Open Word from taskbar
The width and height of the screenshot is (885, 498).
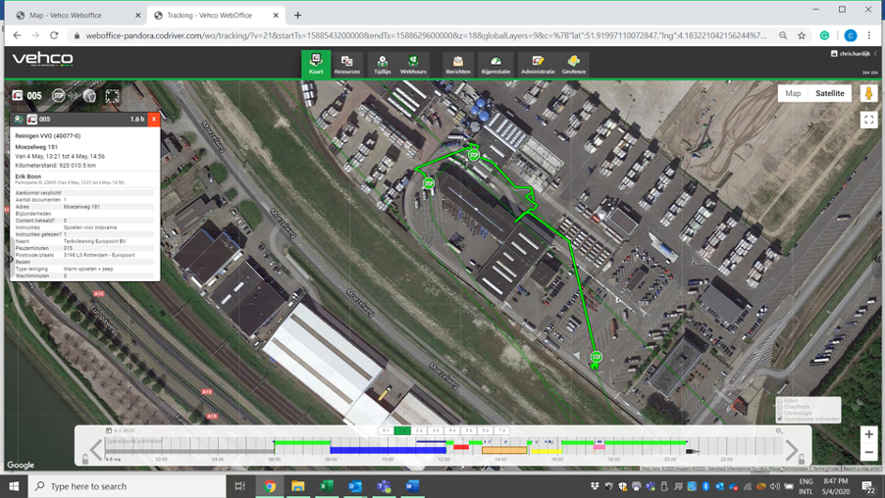(x=412, y=486)
